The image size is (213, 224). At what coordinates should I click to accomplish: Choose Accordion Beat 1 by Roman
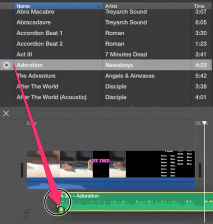click(x=106, y=33)
